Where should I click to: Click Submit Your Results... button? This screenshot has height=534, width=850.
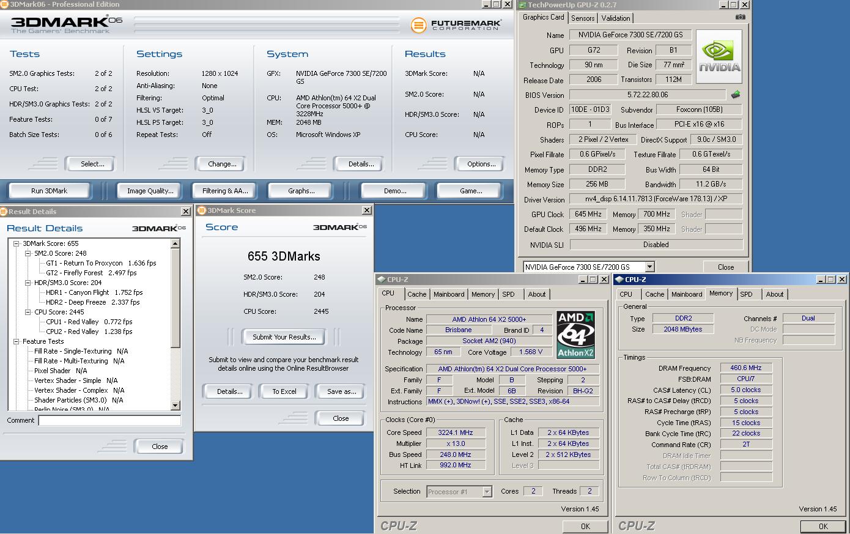click(284, 337)
